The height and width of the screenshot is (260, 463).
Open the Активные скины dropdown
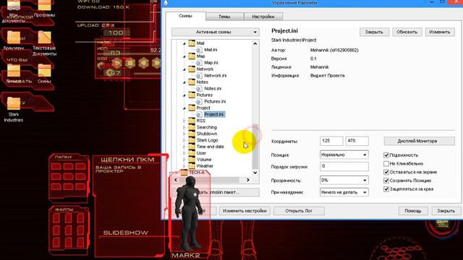coord(216,32)
